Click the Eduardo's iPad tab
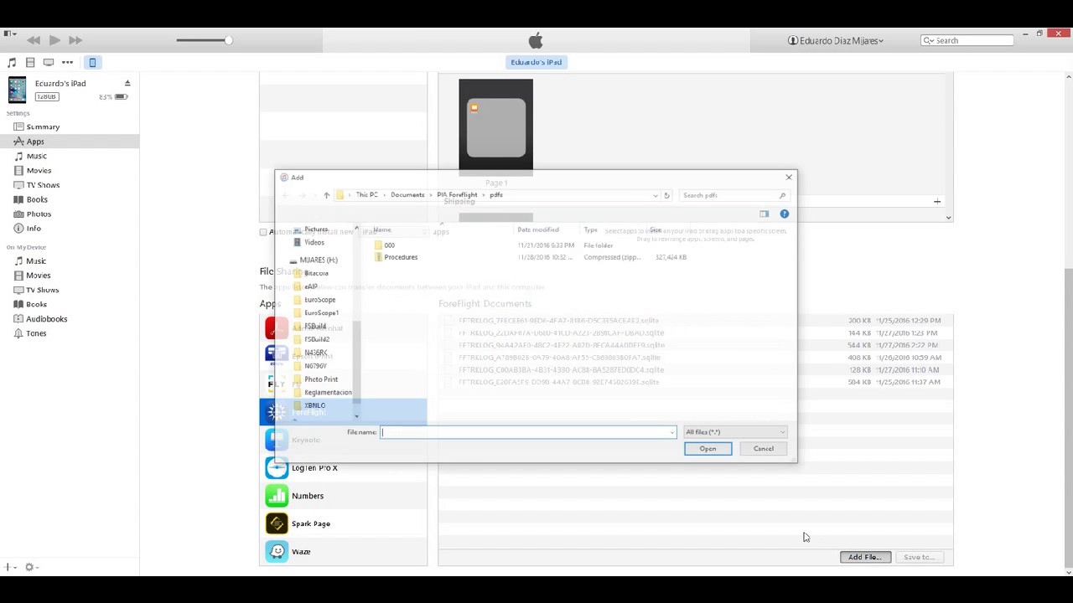This screenshot has height=603, width=1073. click(536, 62)
